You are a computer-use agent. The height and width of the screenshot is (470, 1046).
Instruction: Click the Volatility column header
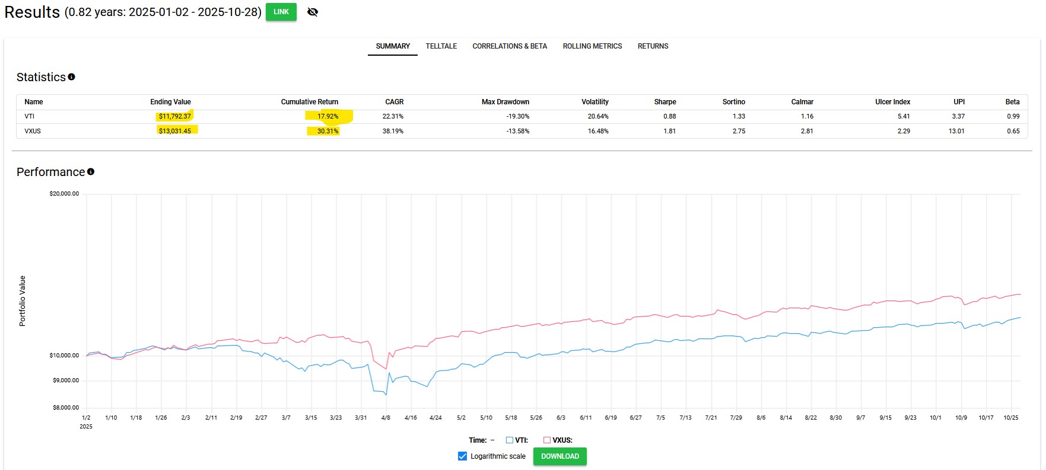pos(595,102)
